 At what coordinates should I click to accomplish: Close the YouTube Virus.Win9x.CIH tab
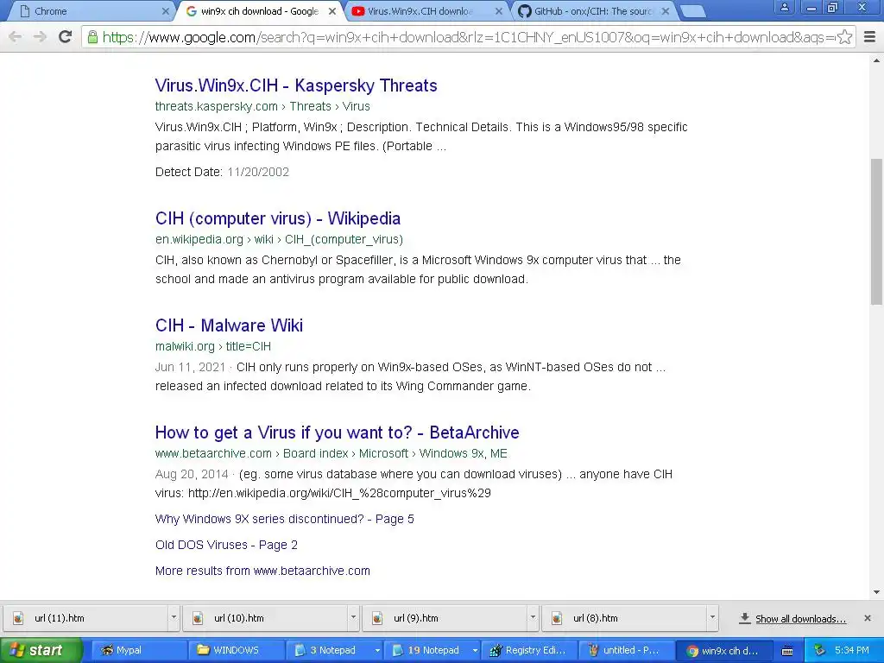coord(499,11)
